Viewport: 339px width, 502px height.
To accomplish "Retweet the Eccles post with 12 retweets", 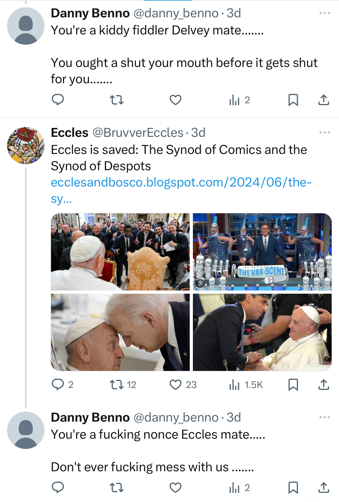I will coord(116,385).
